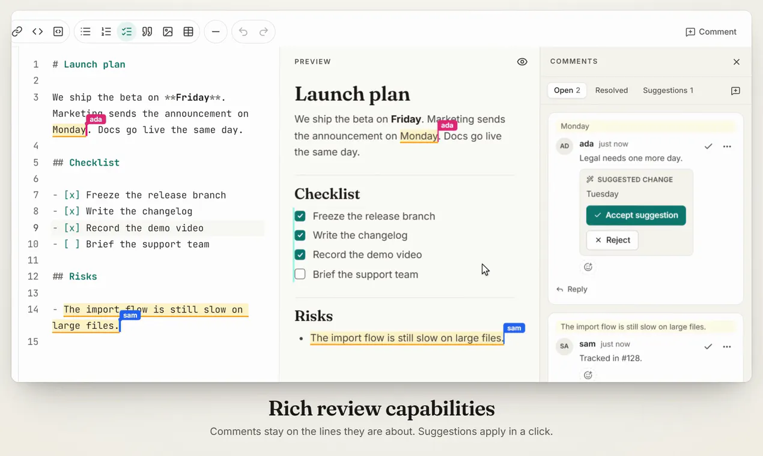
Task: Insert a link with the link icon
Action: (17, 32)
